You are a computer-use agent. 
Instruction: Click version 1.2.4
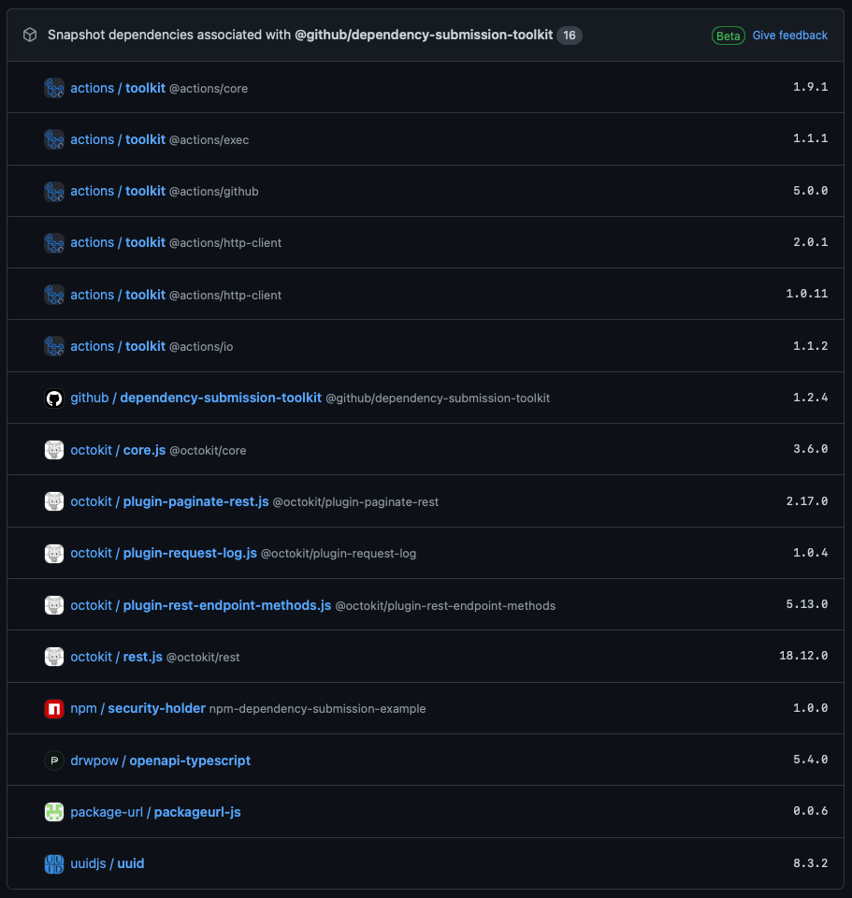[x=810, y=398]
